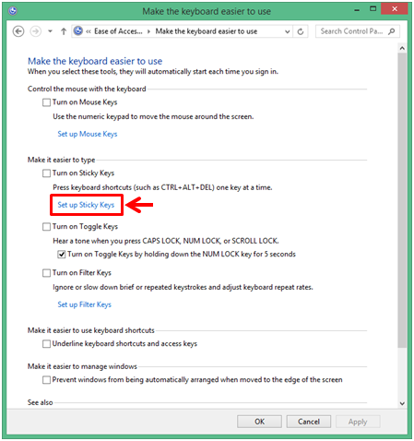Focus the Search Control Panel box
This screenshot has width=414, height=441.
[x=358, y=31]
